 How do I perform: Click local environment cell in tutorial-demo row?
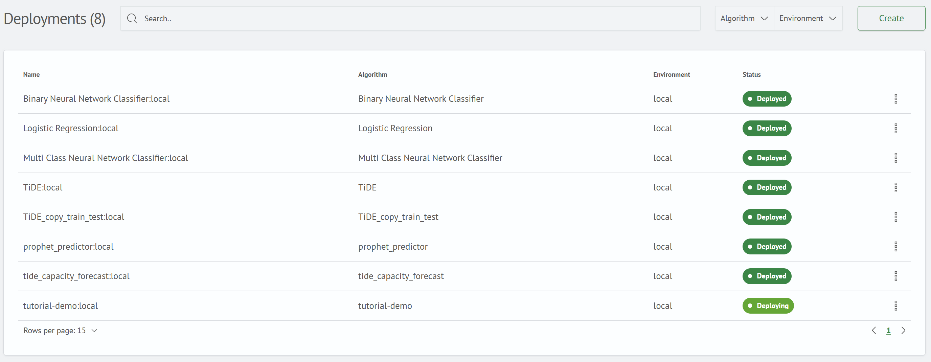(662, 306)
